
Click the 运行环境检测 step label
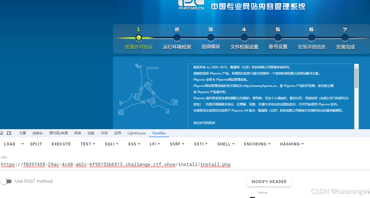click(177, 47)
